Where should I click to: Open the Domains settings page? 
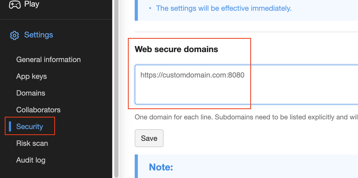31,93
